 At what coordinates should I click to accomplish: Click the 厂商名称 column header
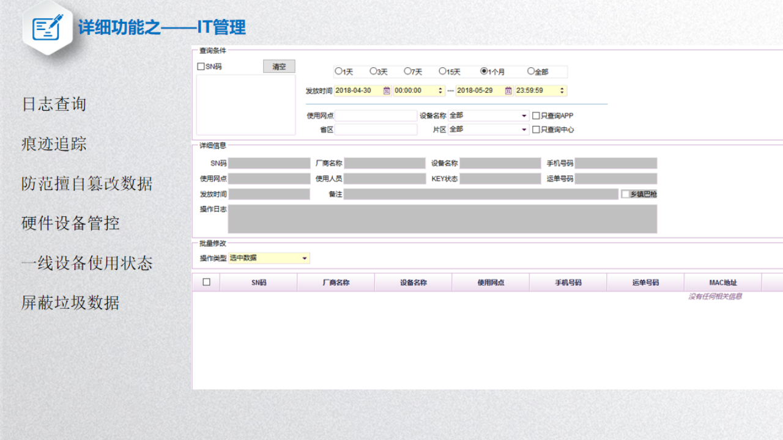coord(336,283)
